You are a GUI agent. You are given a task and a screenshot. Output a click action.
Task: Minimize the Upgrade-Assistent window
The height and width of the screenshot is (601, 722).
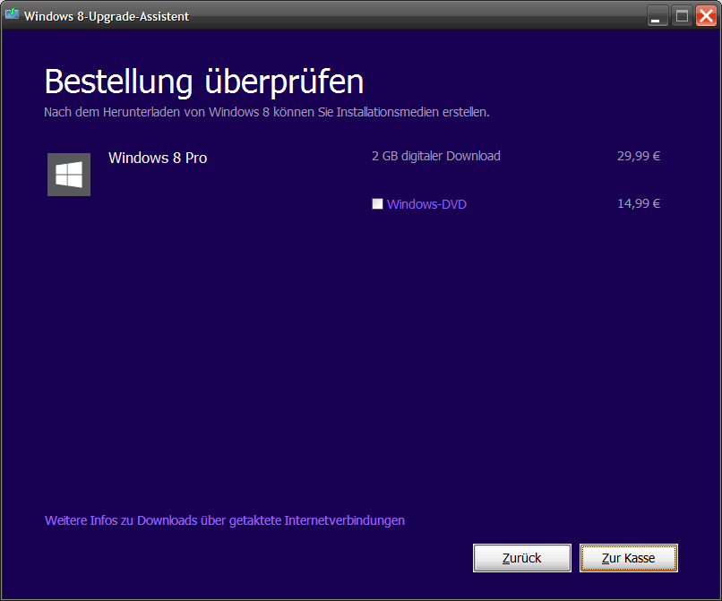point(658,16)
